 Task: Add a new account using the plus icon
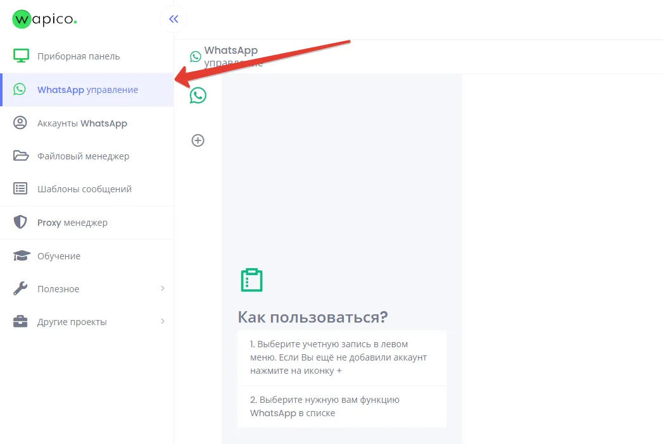(x=198, y=140)
